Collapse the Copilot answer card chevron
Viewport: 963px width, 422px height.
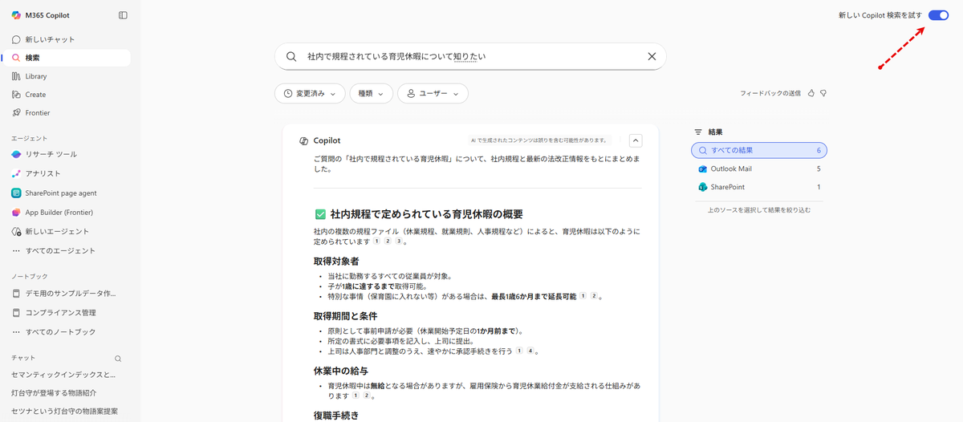(x=636, y=140)
